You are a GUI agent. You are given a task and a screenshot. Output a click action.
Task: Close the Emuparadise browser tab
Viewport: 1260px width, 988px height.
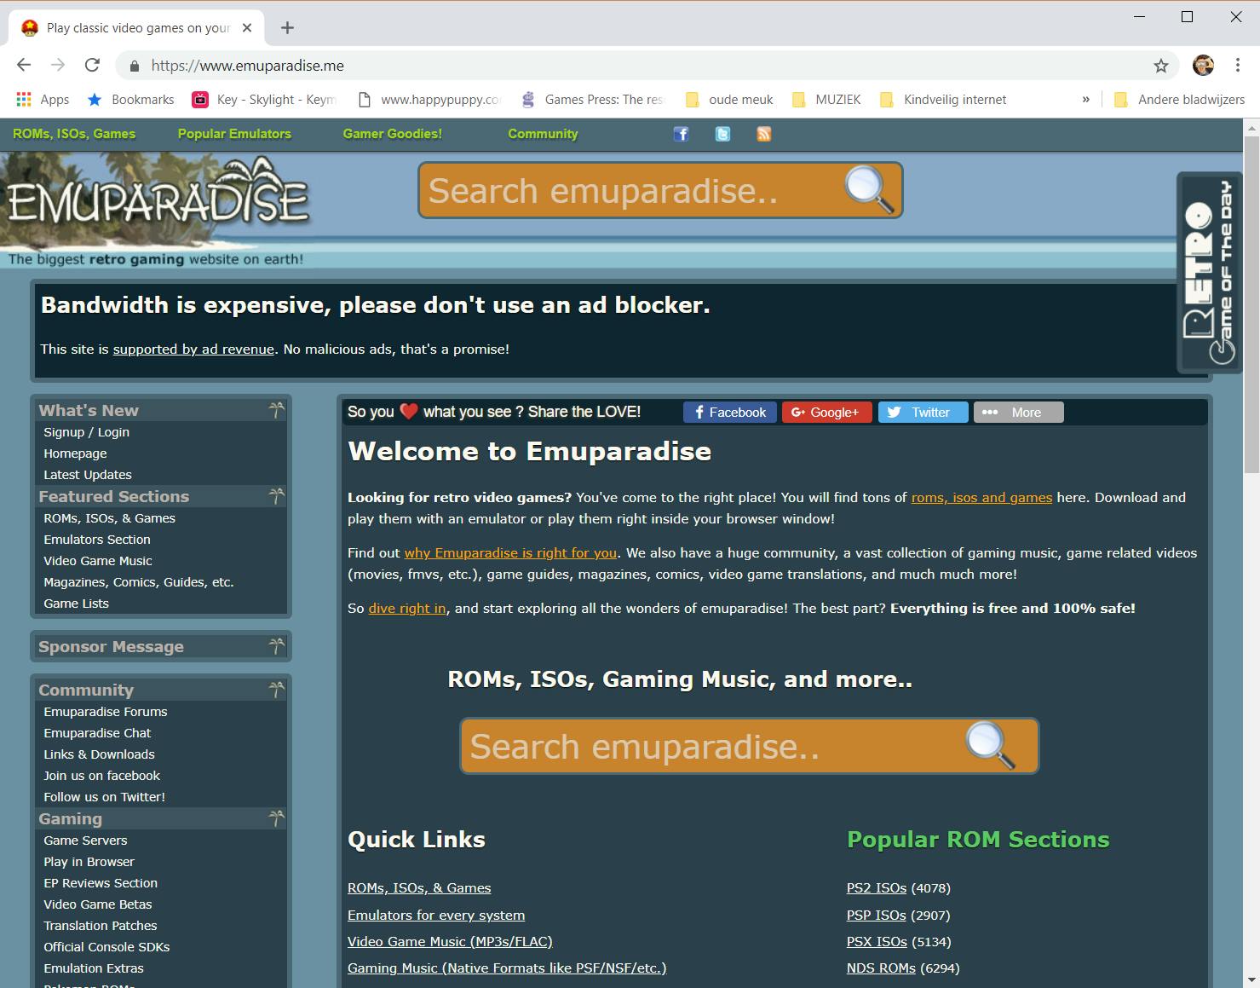(x=247, y=28)
